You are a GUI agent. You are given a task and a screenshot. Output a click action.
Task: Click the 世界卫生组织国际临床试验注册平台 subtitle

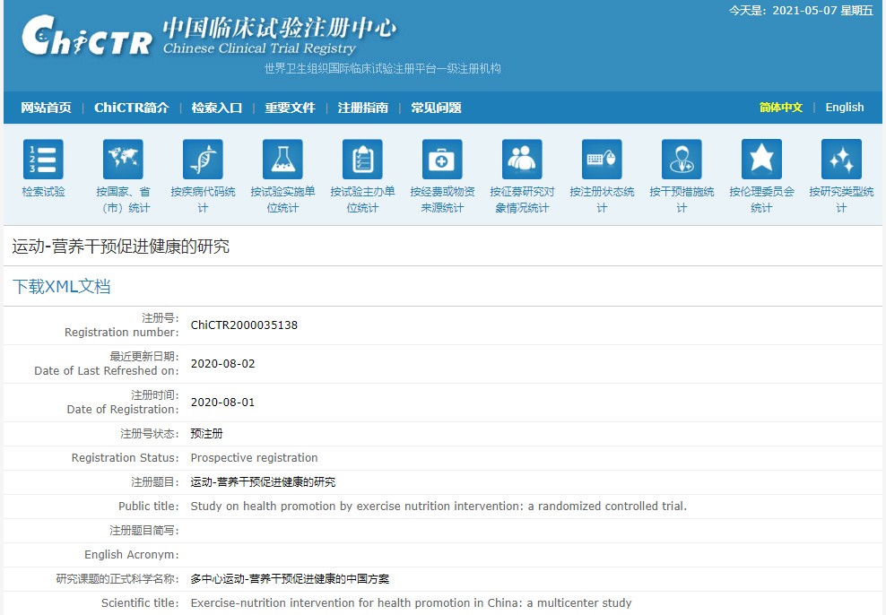[383, 68]
